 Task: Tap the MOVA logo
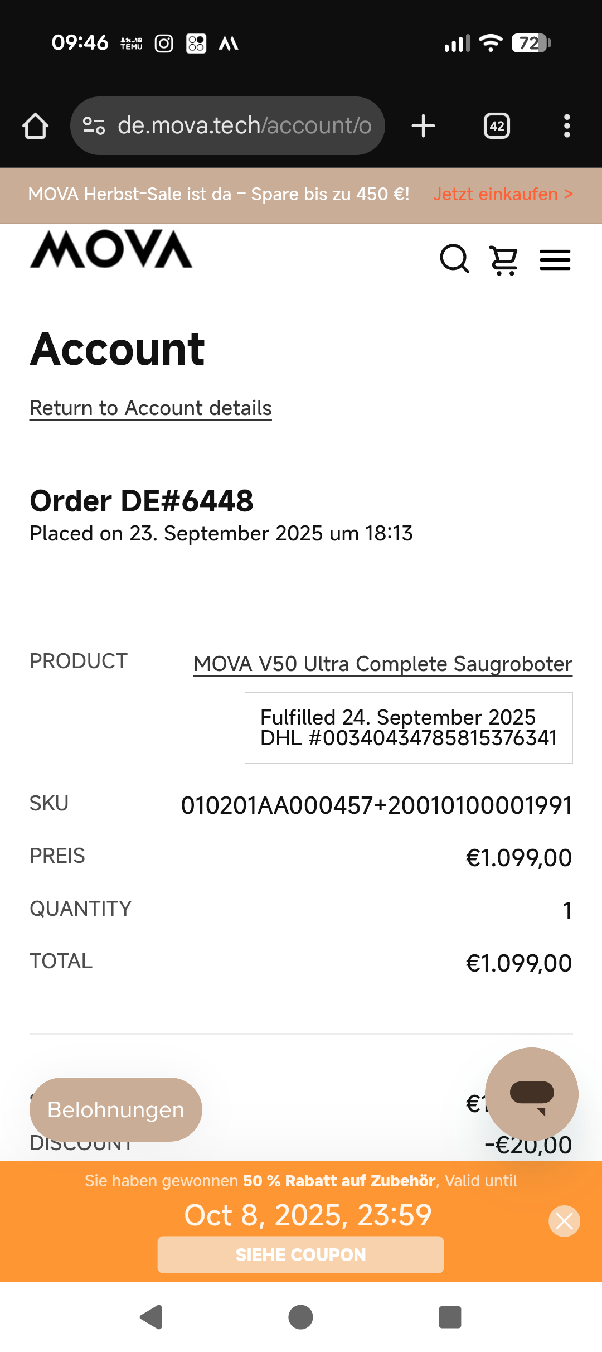tap(111, 249)
